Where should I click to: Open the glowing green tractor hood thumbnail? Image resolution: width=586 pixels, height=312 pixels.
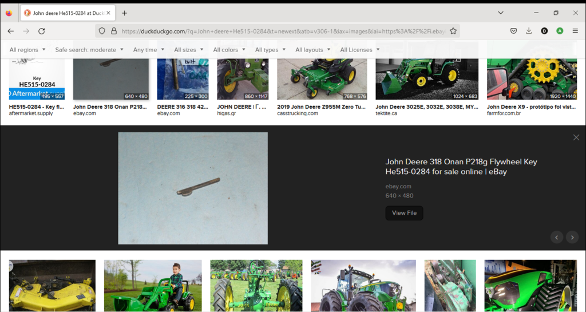[x=530, y=286]
